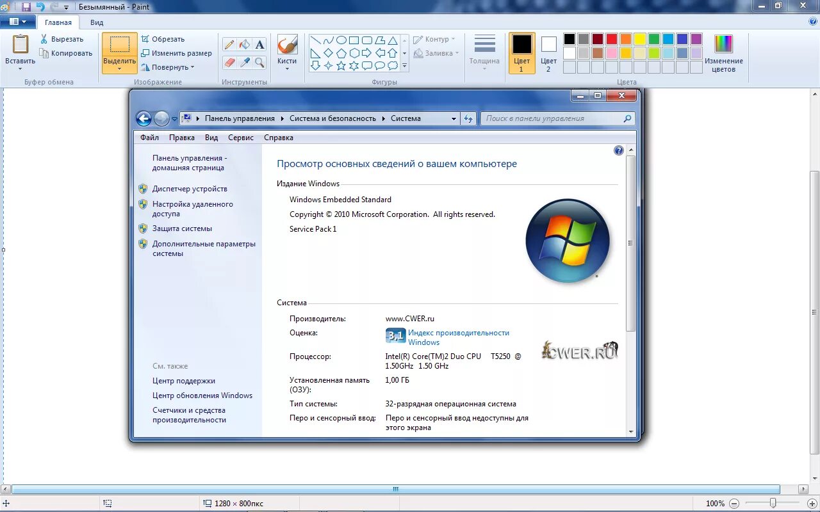This screenshot has width=820, height=512.
Task: Choose the Right triangle shape
Action: [x=316, y=52]
